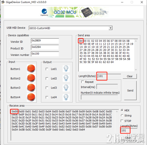Click the Send button
Screen dimensions: 147x145
130,90
